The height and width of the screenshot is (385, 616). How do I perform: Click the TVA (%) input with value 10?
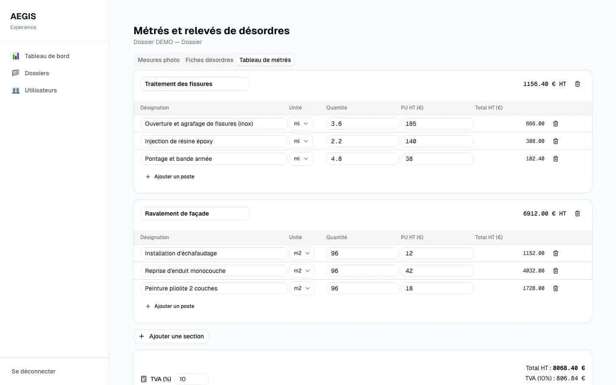click(192, 379)
